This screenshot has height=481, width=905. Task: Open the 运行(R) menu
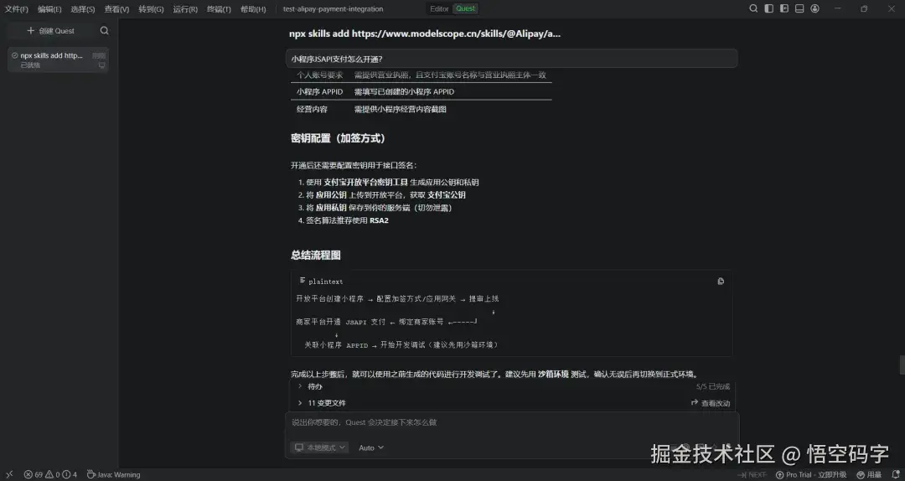[184, 9]
